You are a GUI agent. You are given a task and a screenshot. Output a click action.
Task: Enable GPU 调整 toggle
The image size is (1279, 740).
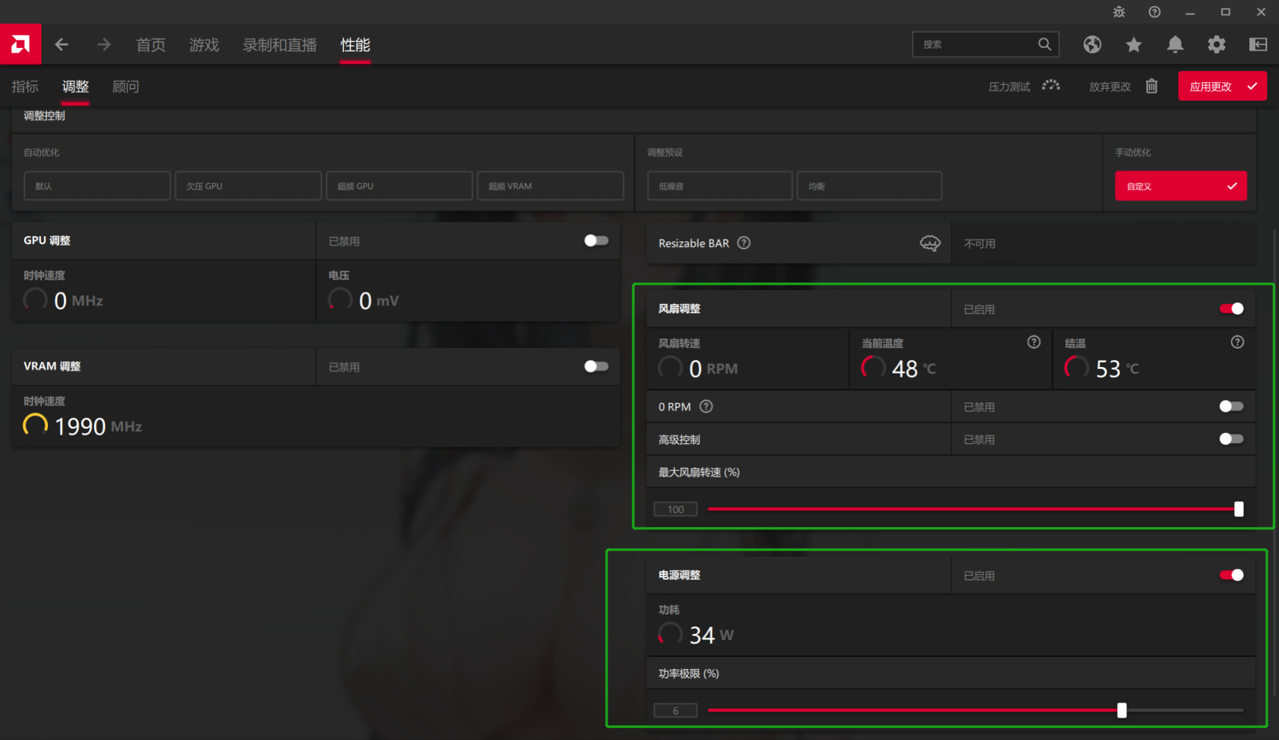596,241
